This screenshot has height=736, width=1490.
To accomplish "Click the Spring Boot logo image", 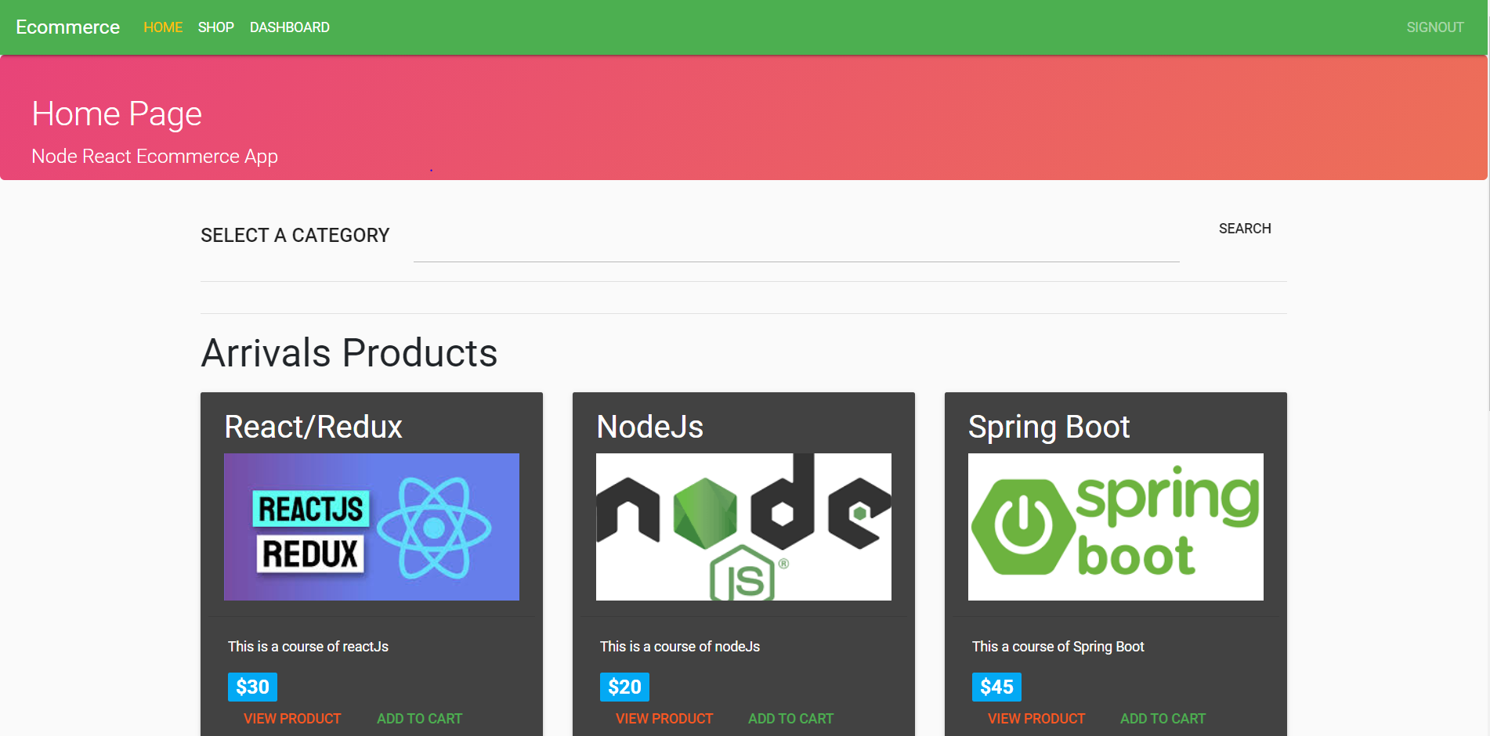I will [1115, 527].
